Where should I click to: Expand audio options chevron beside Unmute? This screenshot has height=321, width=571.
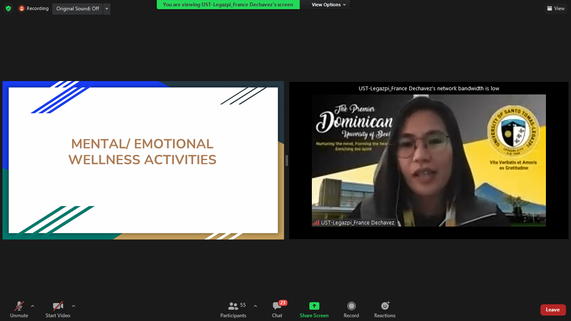pos(33,306)
